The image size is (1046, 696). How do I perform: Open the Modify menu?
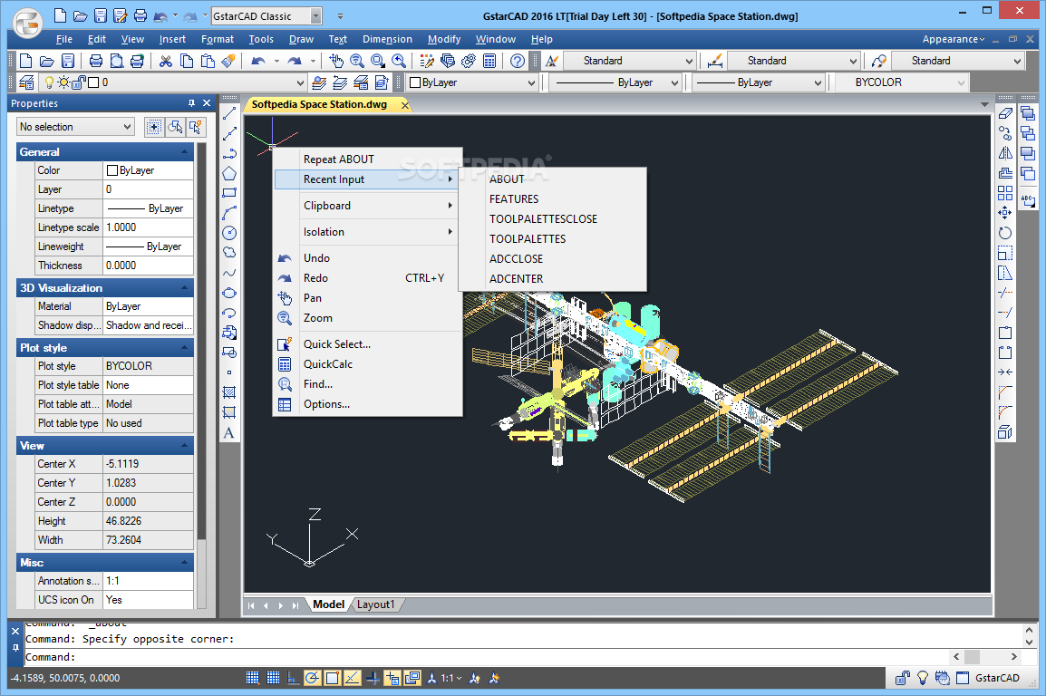pos(444,39)
